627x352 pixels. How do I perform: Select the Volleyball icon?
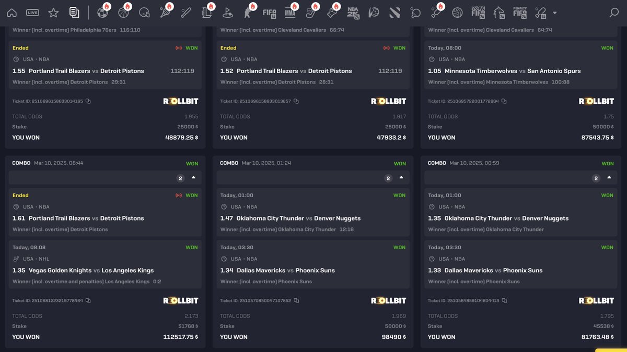coord(457,13)
